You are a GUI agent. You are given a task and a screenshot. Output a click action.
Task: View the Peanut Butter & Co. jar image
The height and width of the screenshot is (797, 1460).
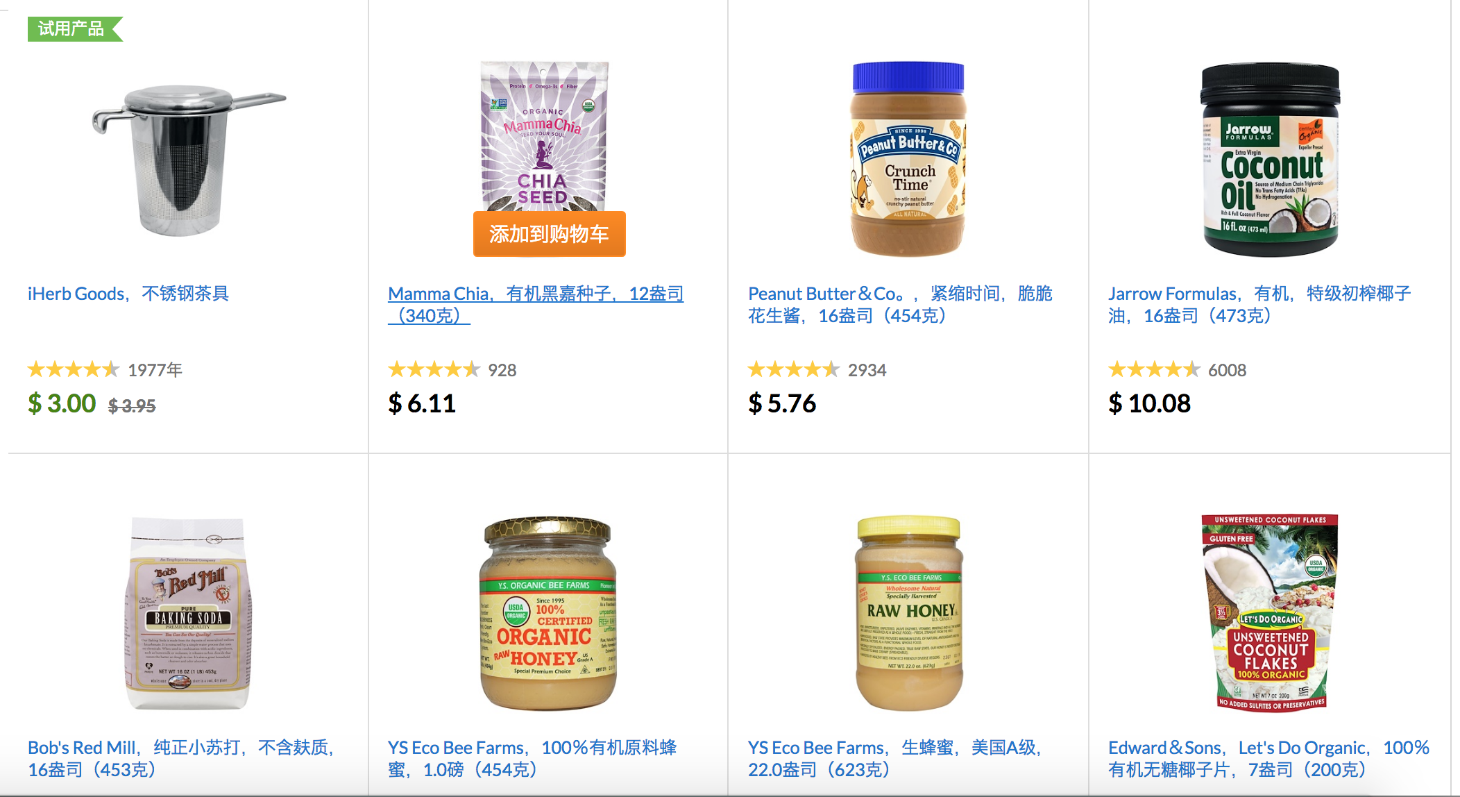(x=908, y=160)
